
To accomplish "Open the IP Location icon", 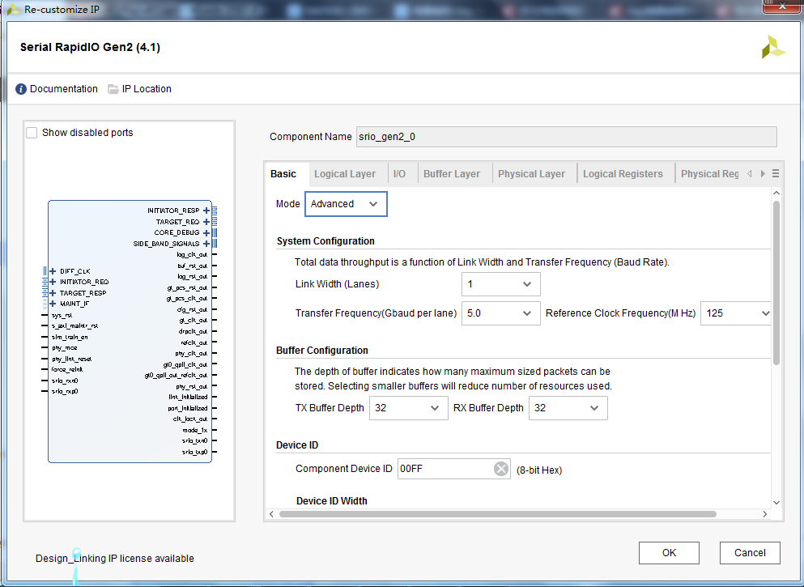I will coord(113,89).
